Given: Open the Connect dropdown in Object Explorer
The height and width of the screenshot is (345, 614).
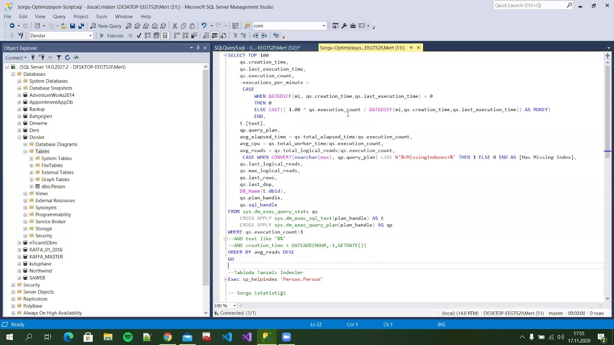Looking at the screenshot, I should point(17,57).
